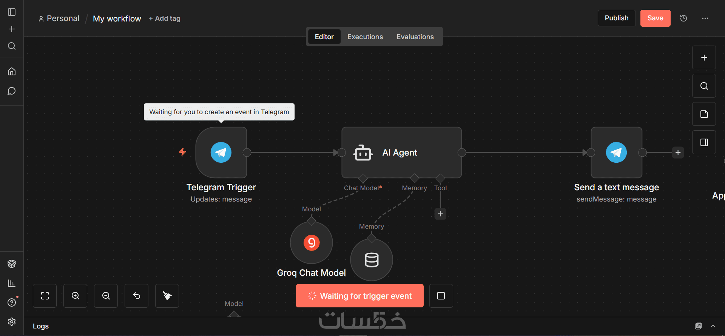Click the Logs panel header label
This screenshot has width=725, height=336.
point(41,326)
